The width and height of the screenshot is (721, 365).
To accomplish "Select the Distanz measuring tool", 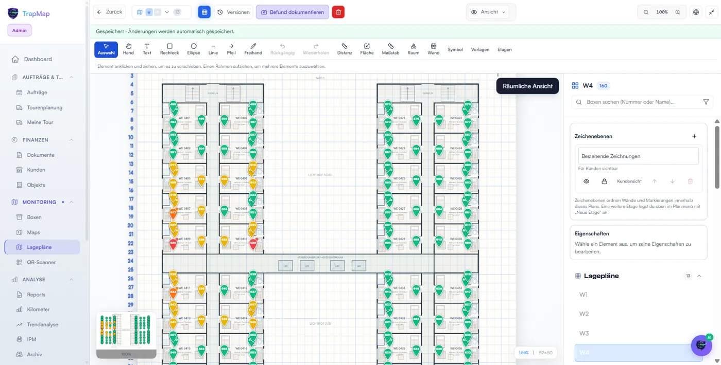I will [x=345, y=49].
